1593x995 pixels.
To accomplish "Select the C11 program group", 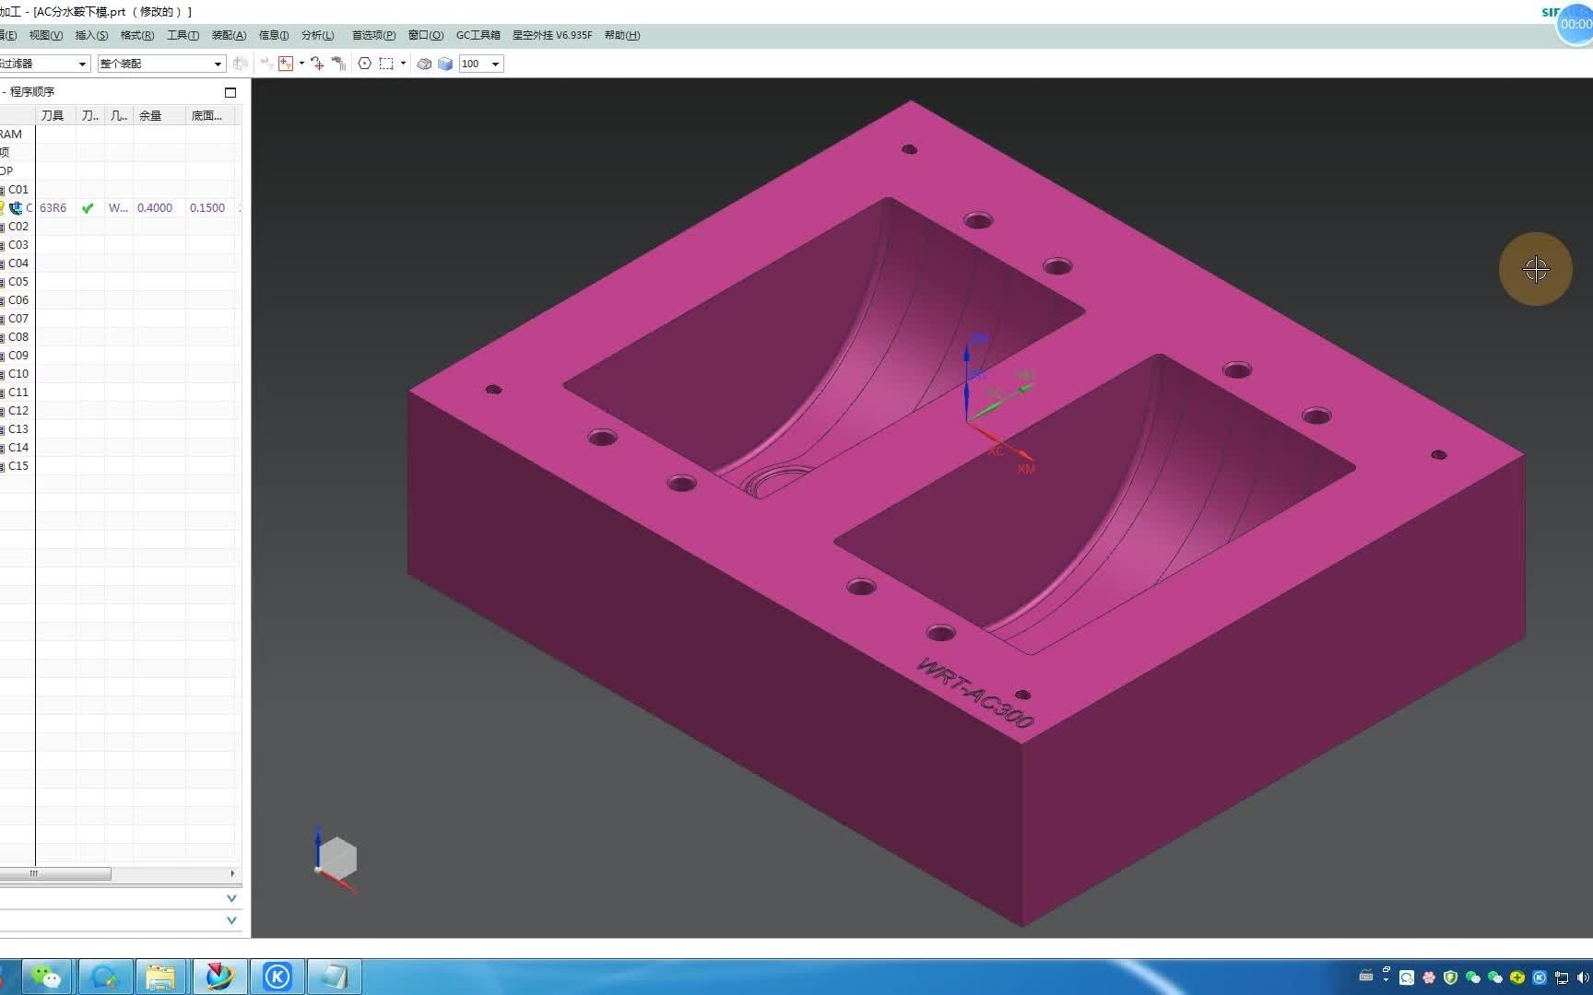I will 18,392.
